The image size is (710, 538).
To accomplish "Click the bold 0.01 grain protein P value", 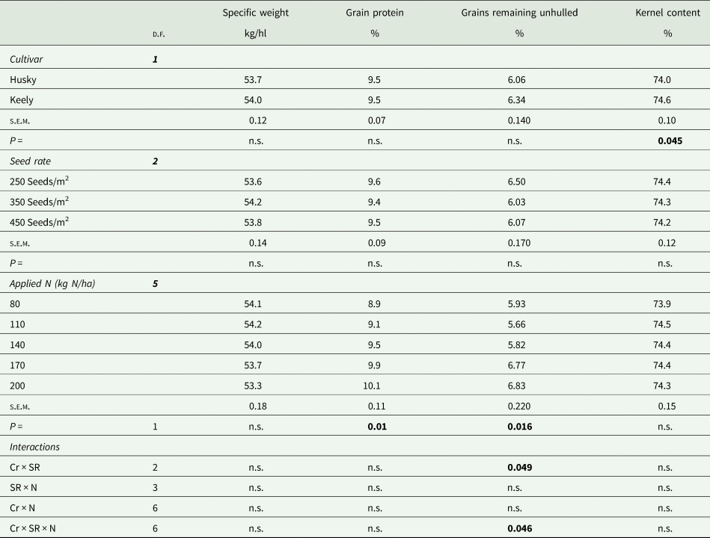I will click(375, 427).
